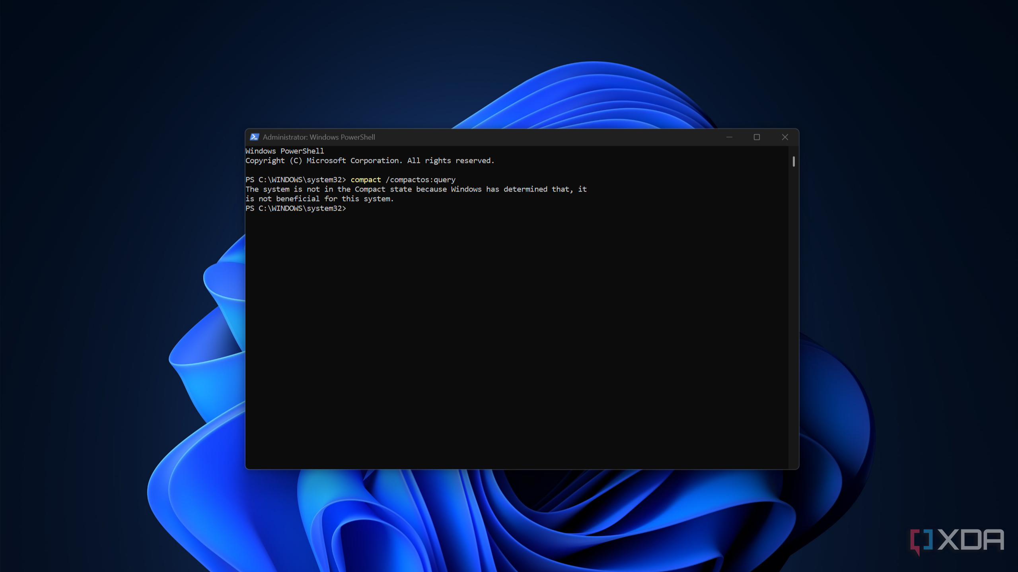1018x572 pixels.
Task: Minimize the Administrator PowerShell window
Action: pos(729,137)
